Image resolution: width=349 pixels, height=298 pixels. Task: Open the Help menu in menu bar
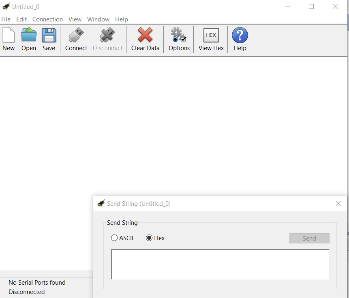point(122,19)
